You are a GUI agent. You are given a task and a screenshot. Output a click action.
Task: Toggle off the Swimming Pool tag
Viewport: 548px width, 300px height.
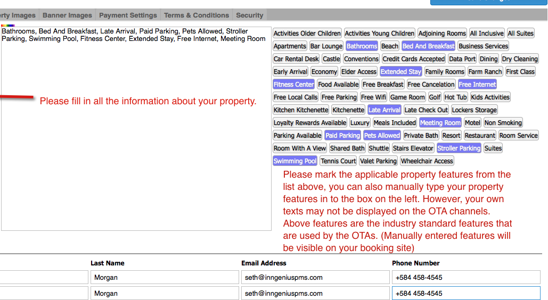295,161
